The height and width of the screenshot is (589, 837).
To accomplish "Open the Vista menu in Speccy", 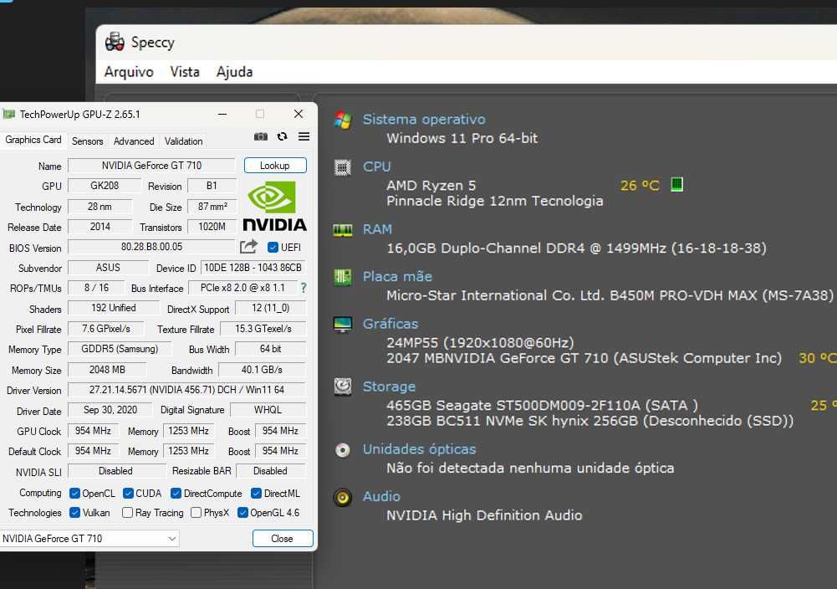I will point(185,72).
